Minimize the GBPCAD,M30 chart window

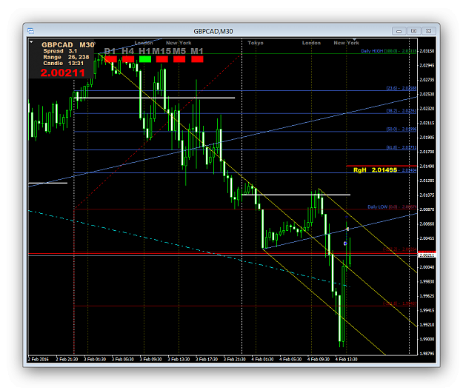tap(399, 31)
